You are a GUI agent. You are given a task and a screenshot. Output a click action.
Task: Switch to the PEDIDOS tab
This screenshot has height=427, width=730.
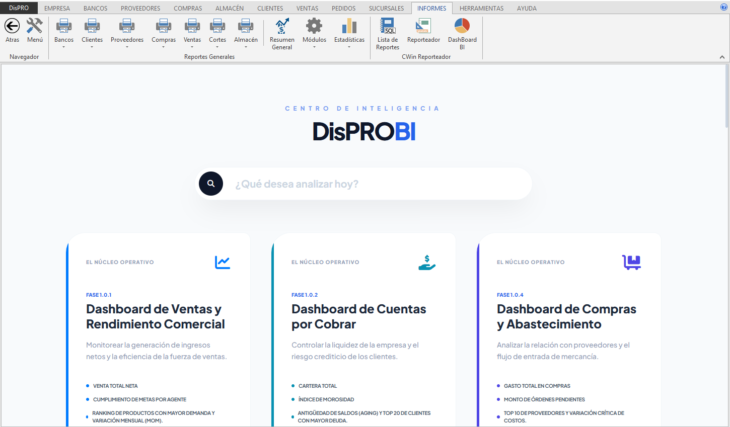coord(343,8)
